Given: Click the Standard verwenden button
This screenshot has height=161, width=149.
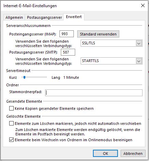Looking at the screenshot, I should (x=98, y=34).
